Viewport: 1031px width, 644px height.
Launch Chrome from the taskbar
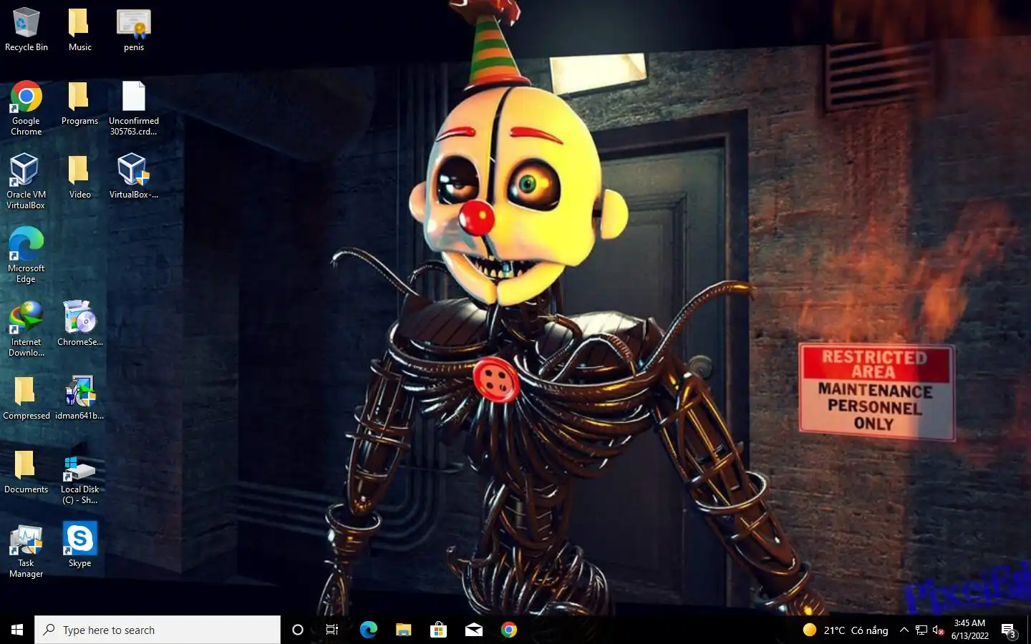pos(508,630)
